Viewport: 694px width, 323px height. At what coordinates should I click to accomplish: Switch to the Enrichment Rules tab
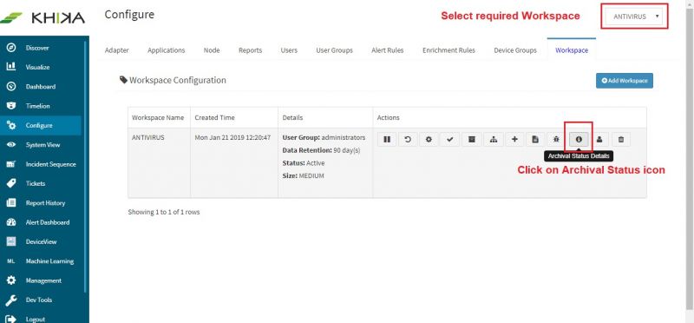point(448,50)
